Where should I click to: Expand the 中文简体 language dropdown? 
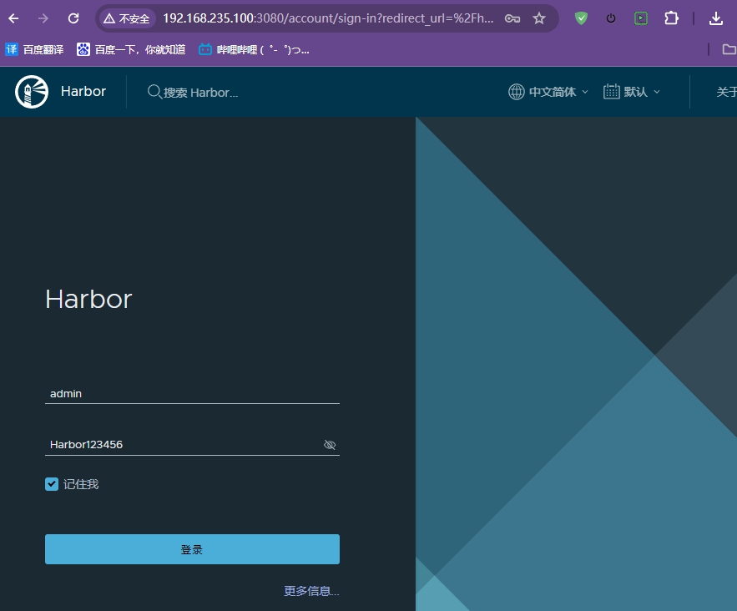click(548, 92)
